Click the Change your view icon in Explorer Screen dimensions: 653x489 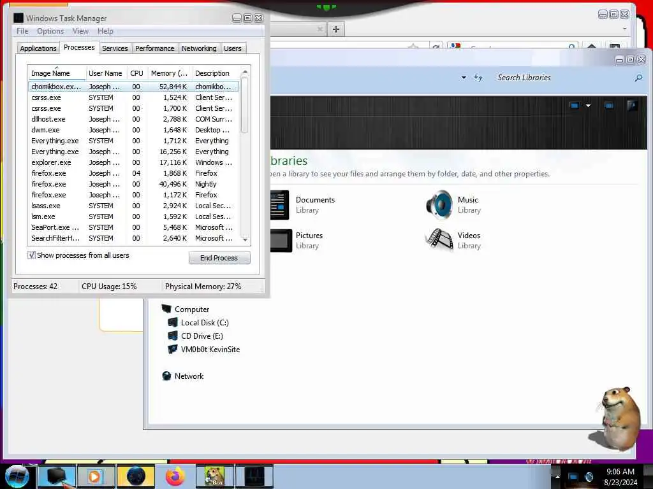(575, 106)
